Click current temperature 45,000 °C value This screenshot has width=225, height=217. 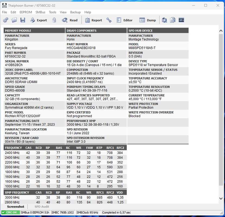click(x=145, y=99)
